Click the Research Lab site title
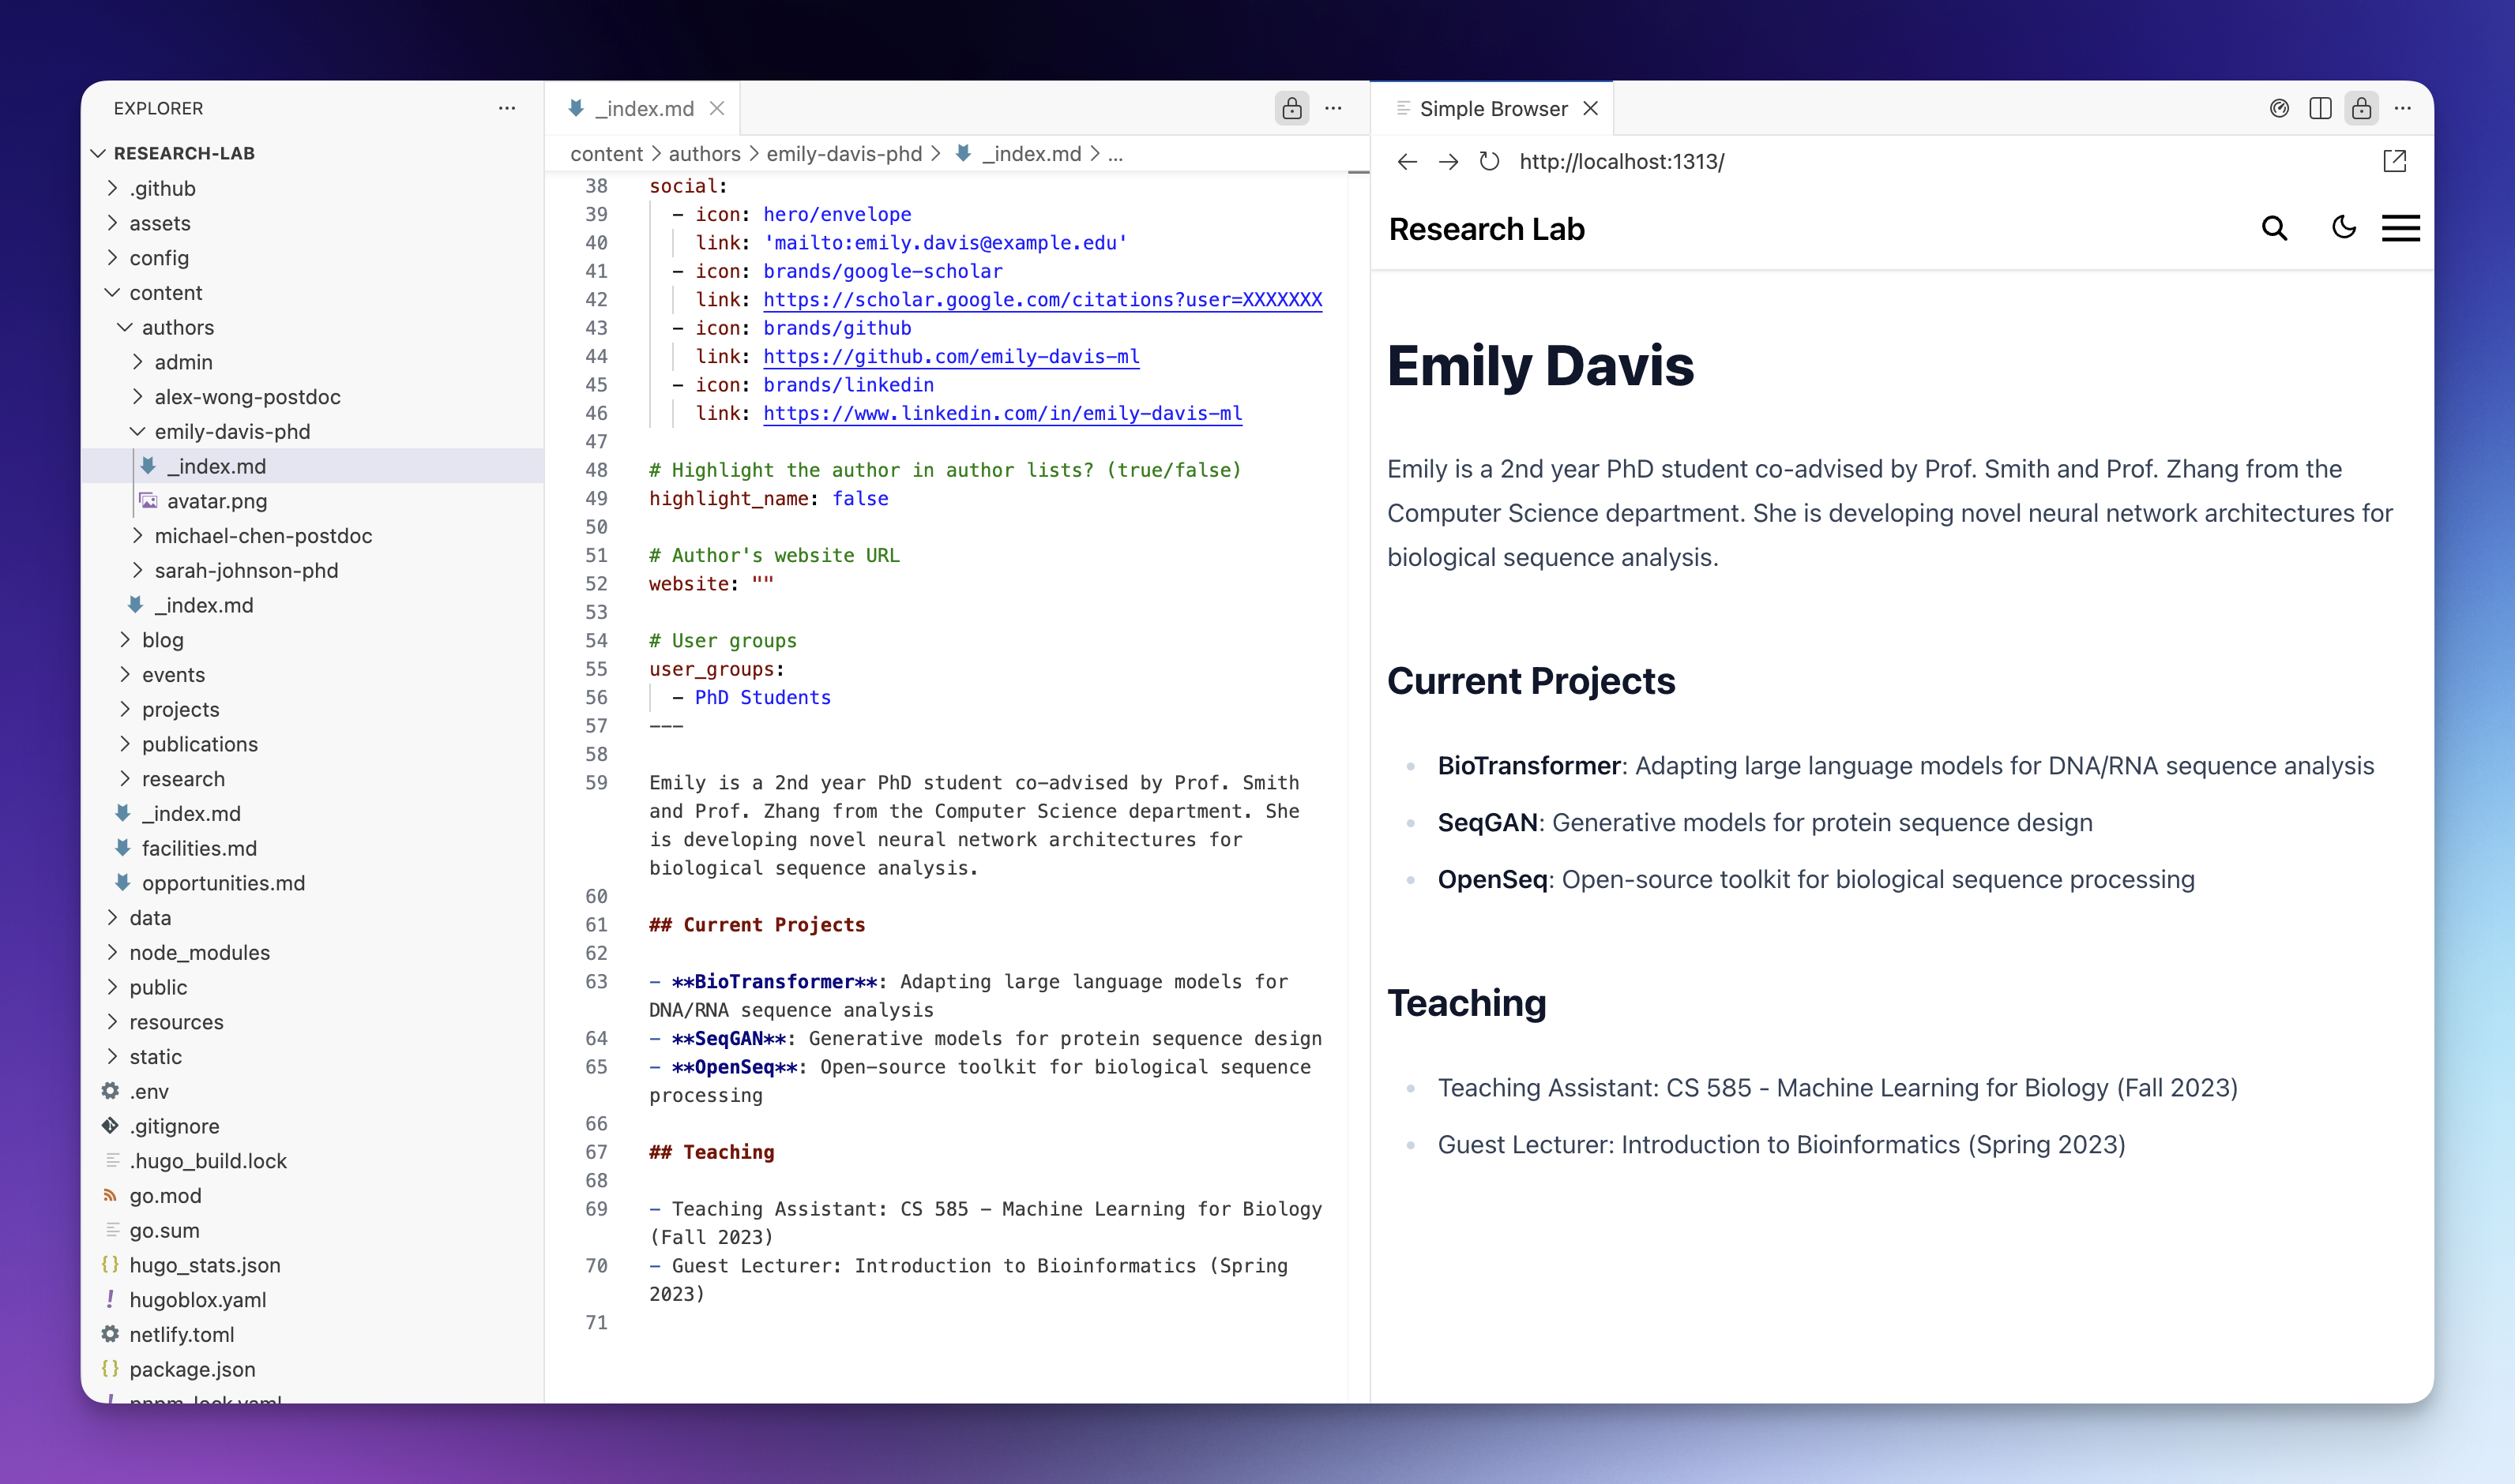 coord(1486,229)
